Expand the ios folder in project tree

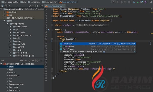point(4,15)
